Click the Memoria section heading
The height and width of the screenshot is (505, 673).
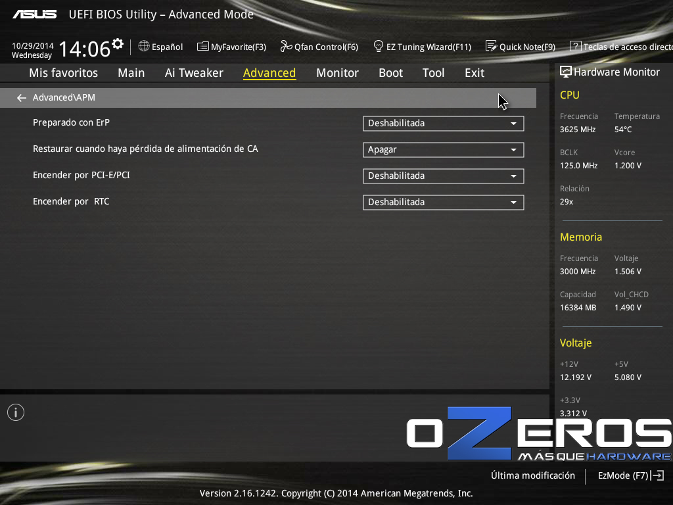pyautogui.click(x=581, y=237)
